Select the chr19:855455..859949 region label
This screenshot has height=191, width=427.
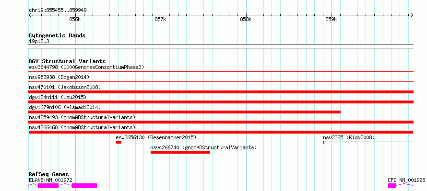58,11
